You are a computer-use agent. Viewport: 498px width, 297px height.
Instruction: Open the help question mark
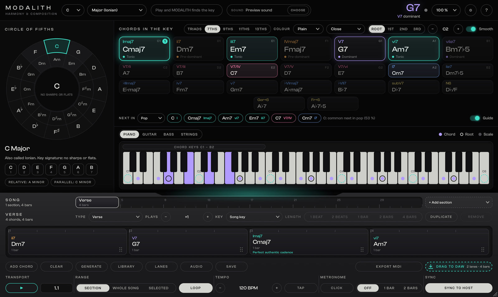pos(486,10)
